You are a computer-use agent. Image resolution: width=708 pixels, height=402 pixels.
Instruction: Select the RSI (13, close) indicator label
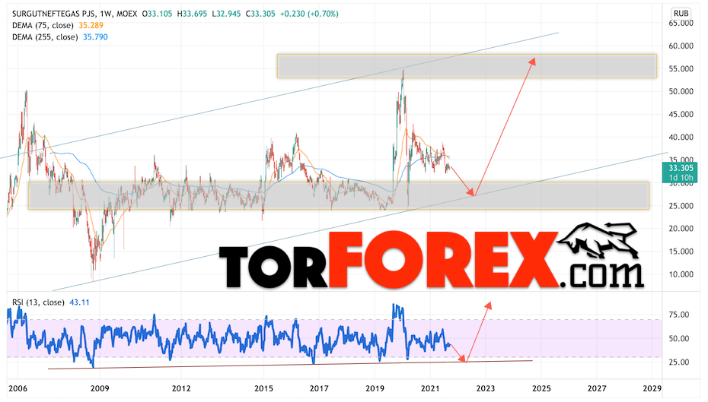click(38, 302)
